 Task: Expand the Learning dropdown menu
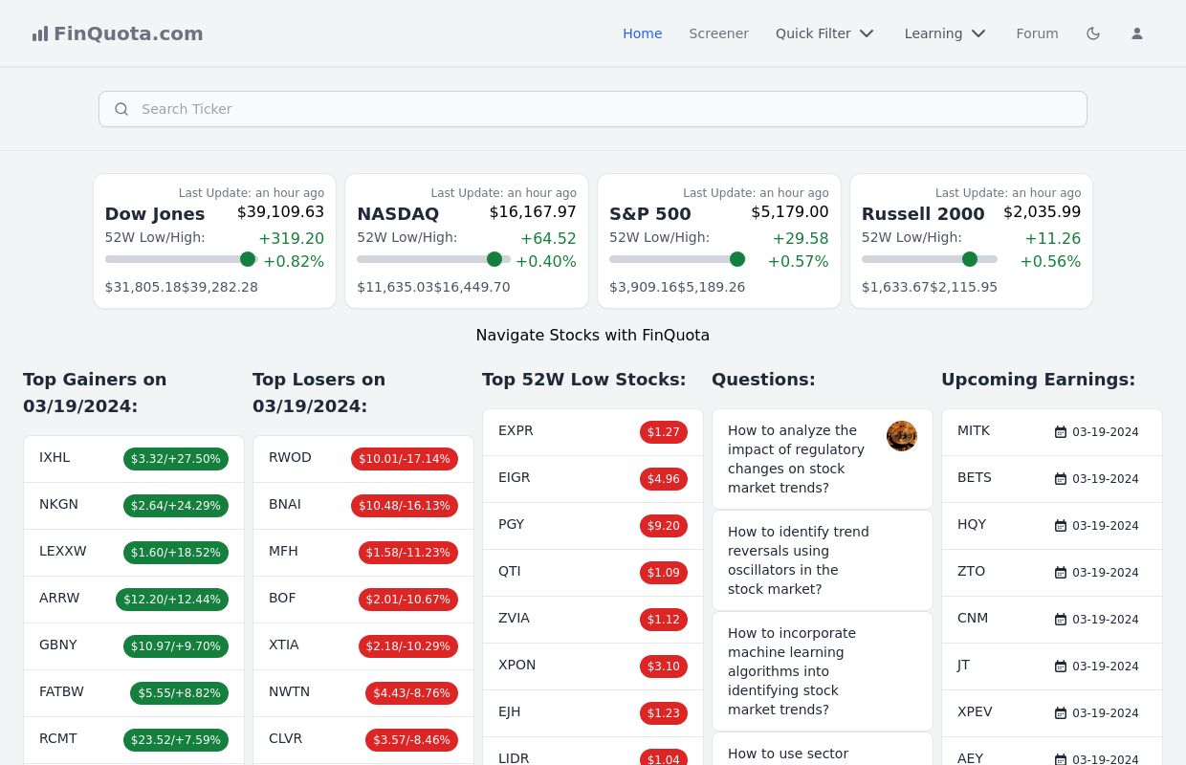[945, 33]
